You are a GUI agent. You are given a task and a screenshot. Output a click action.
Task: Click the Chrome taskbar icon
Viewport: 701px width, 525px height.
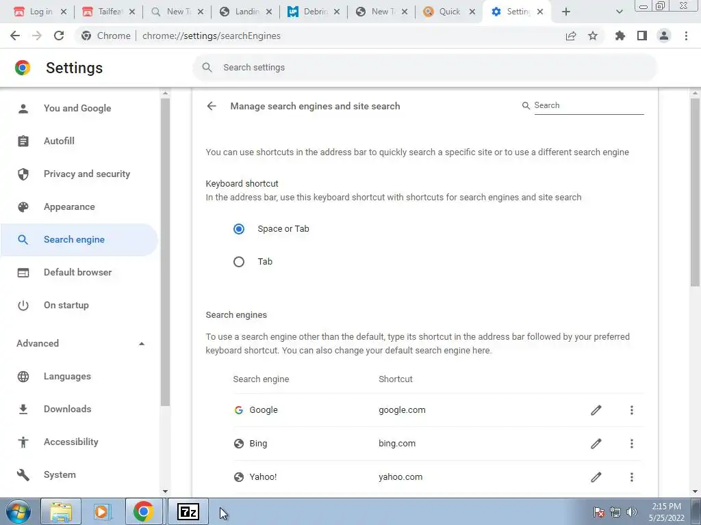click(x=144, y=512)
